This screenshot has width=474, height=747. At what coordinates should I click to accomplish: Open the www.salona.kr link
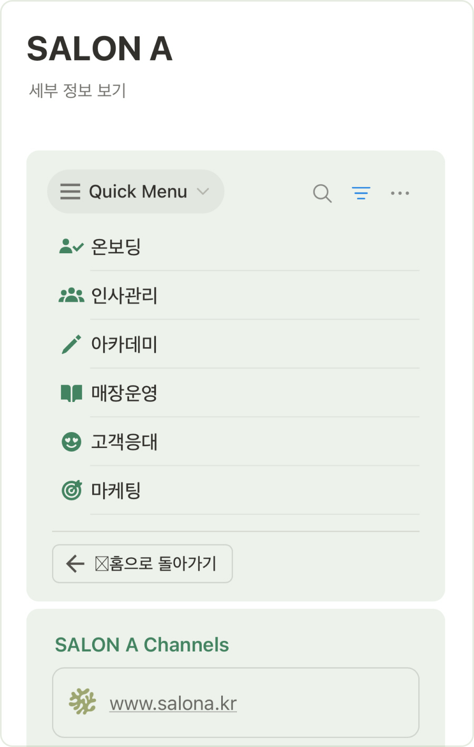(x=173, y=703)
